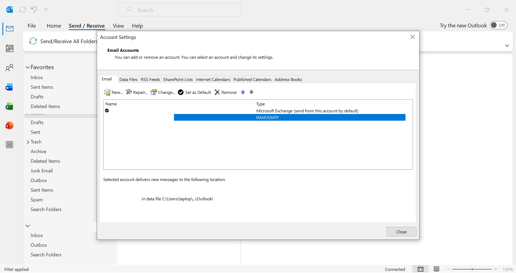The width and height of the screenshot is (516, 273).
Task: Open Calendar in left sidebar
Action: (10, 48)
